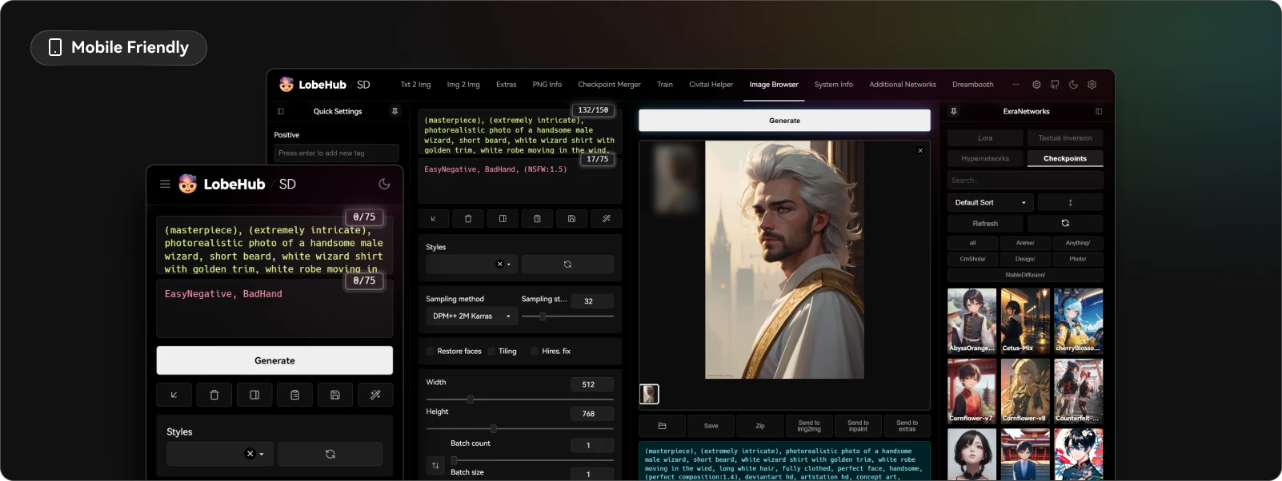Screen dimensions: 1282x481
Task: Check the Tiling option
Action: (x=491, y=352)
